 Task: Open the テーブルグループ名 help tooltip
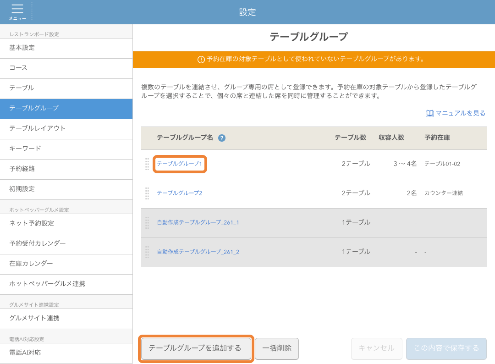pos(222,138)
